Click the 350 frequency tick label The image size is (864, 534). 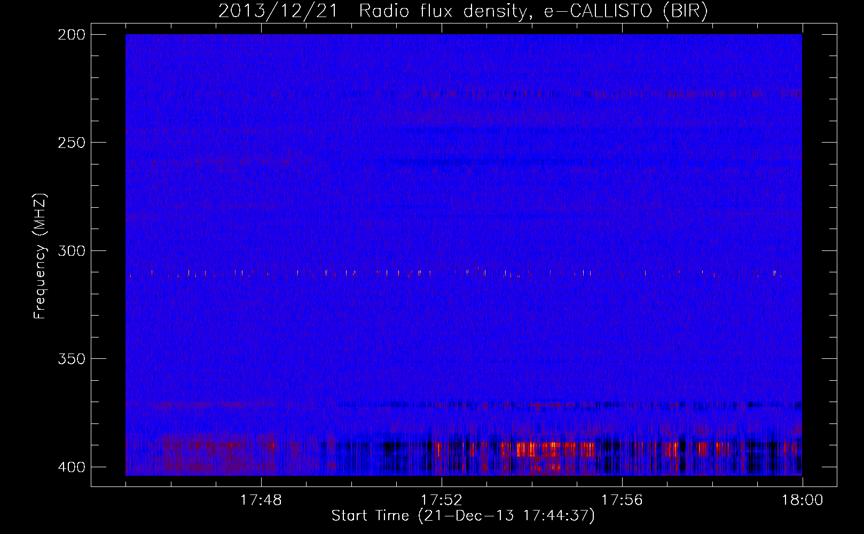click(x=71, y=359)
